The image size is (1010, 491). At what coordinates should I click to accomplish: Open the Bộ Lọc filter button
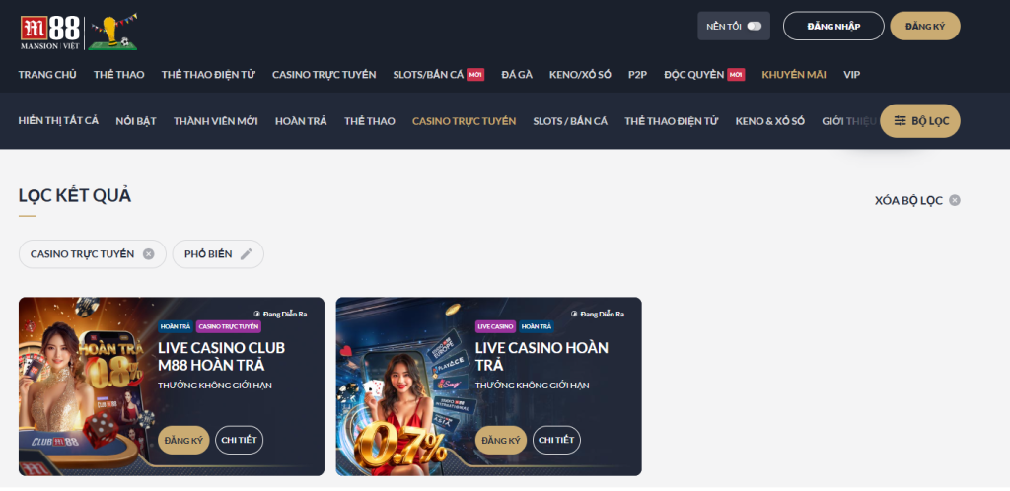920,121
